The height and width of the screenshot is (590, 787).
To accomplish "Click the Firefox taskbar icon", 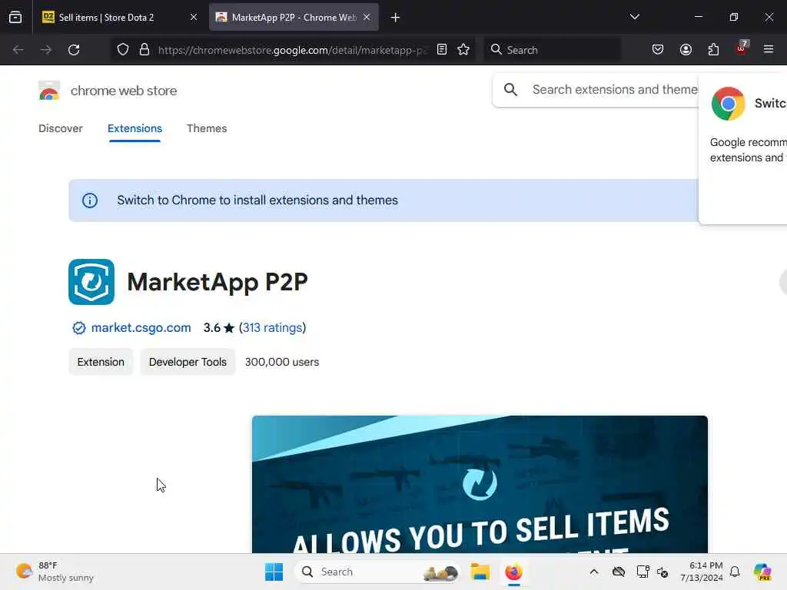I will click(514, 572).
